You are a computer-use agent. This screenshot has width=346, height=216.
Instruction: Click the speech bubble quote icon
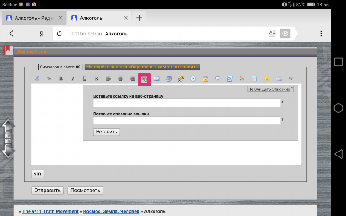coord(218,79)
